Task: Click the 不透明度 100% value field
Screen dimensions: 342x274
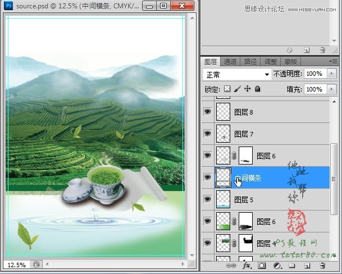Action: (x=316, y=74)
